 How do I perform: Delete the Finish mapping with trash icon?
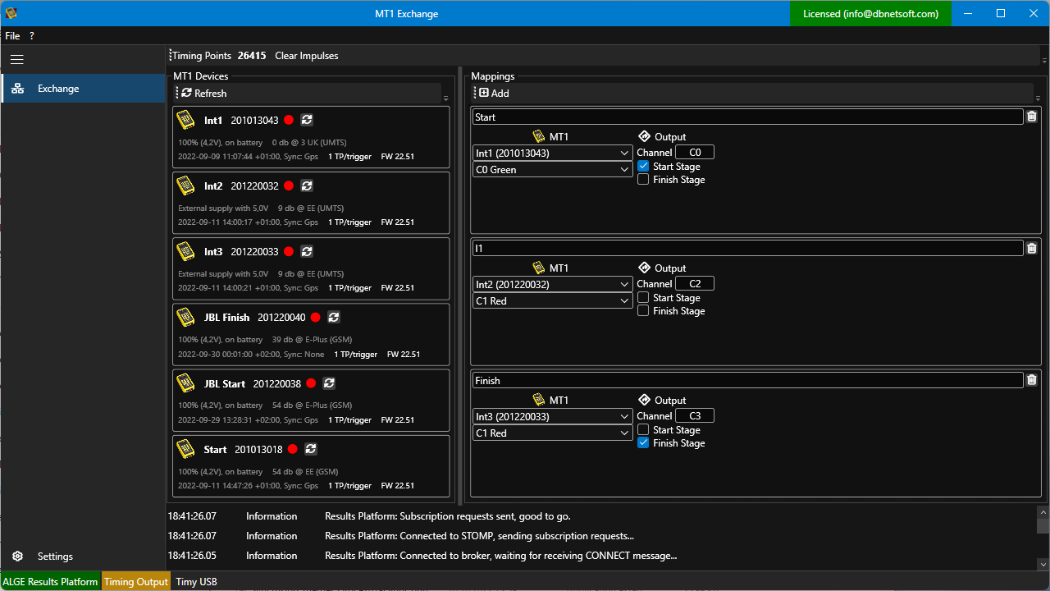coord(1032,380)
